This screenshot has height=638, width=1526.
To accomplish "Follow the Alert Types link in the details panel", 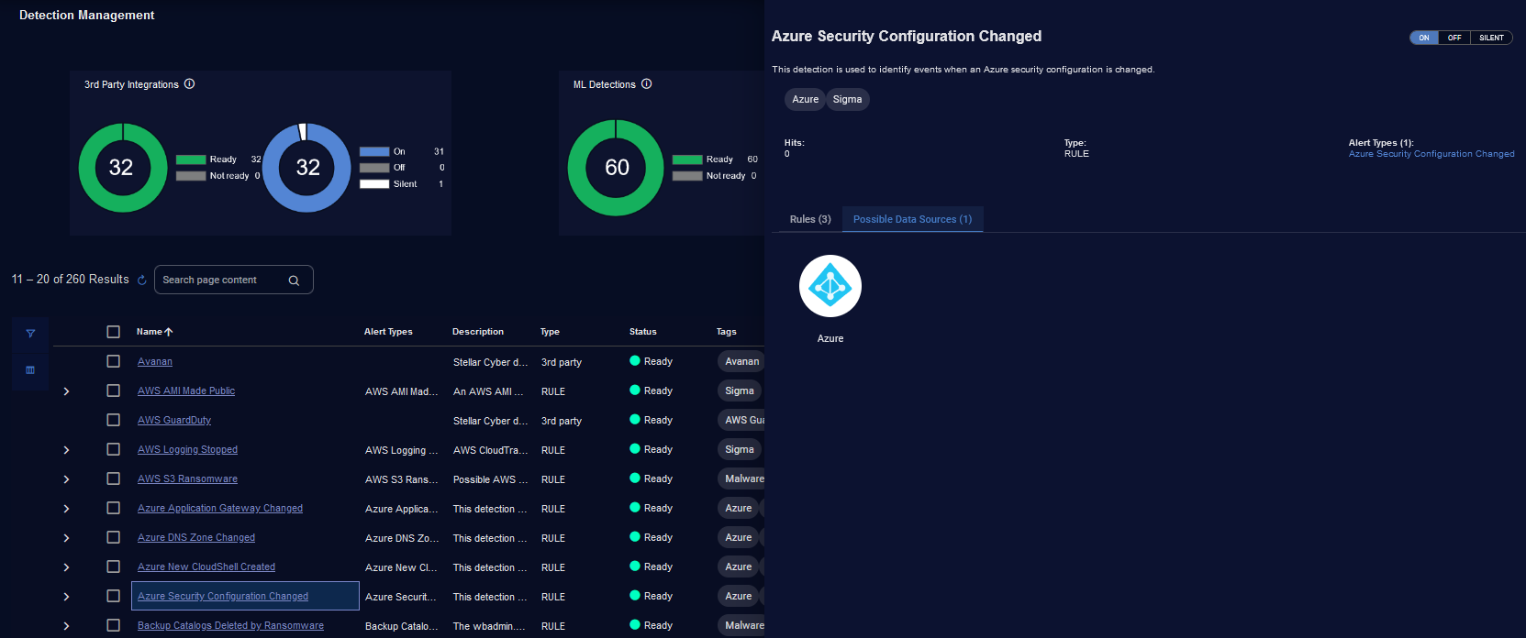I will coord(1431,154).
